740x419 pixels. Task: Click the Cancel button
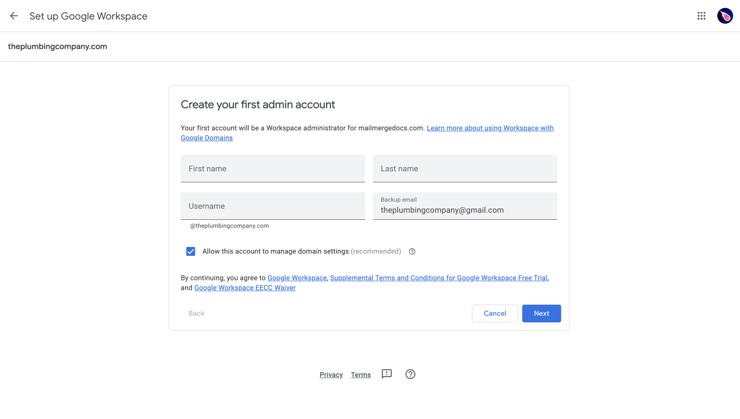(x=495, y=314)
